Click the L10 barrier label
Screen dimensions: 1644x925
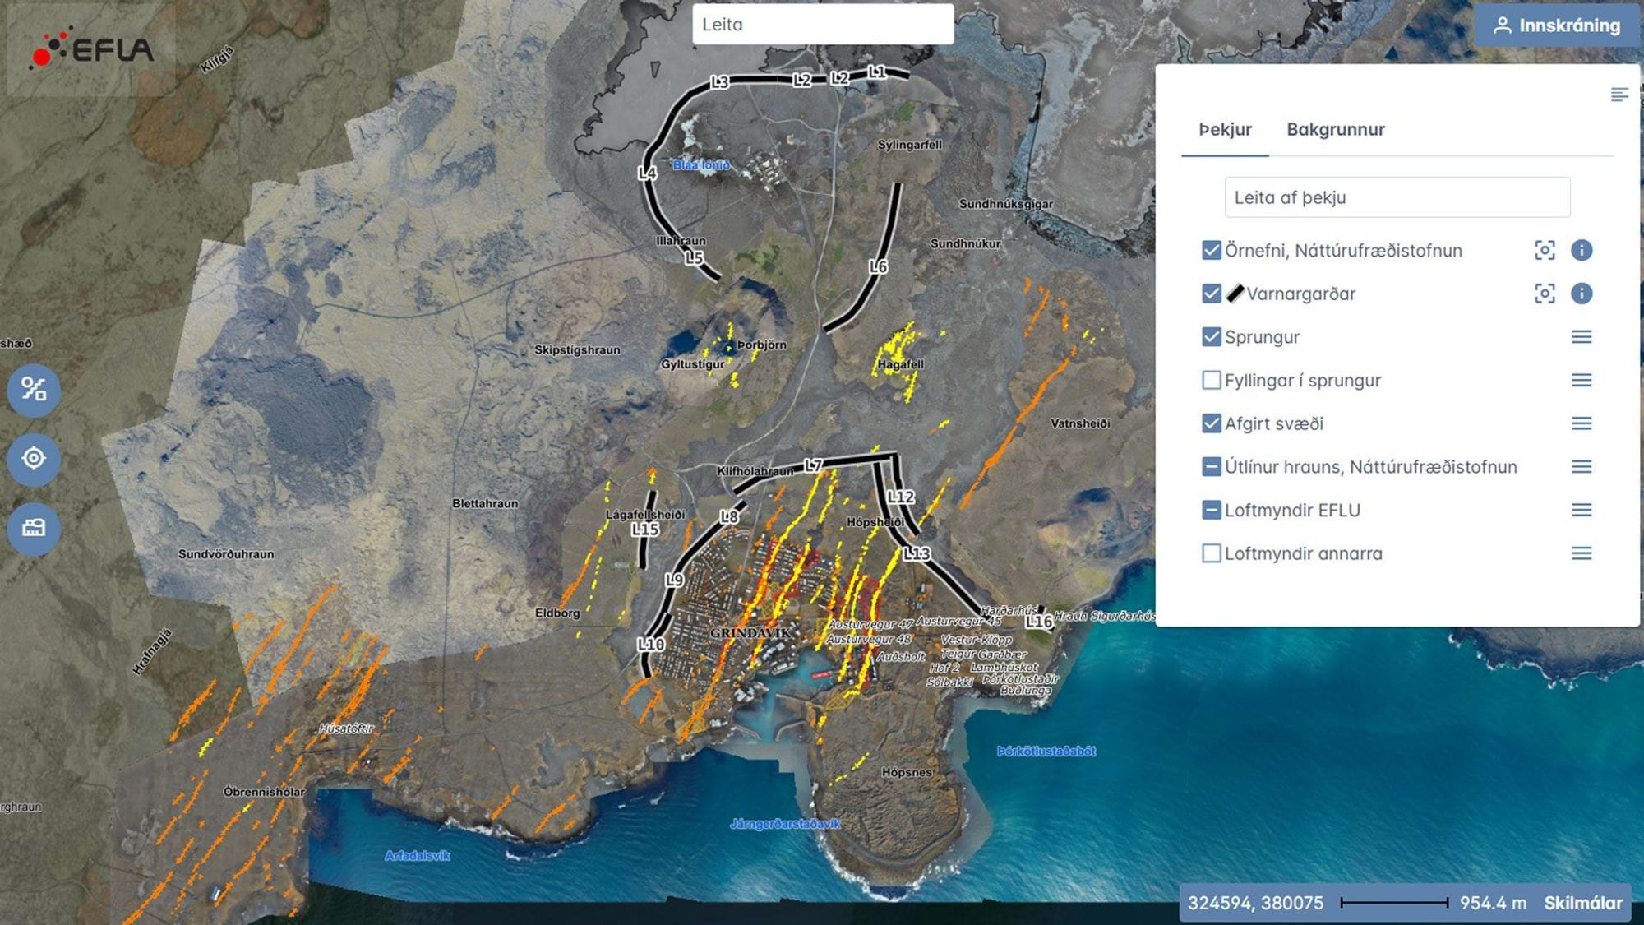[x=651, y=644]
